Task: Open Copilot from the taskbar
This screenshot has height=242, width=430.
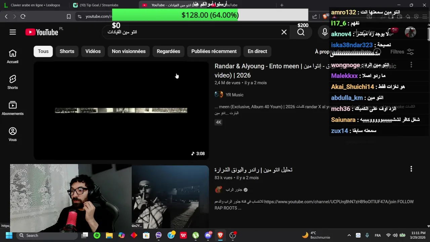Action: tap(122, 235)
